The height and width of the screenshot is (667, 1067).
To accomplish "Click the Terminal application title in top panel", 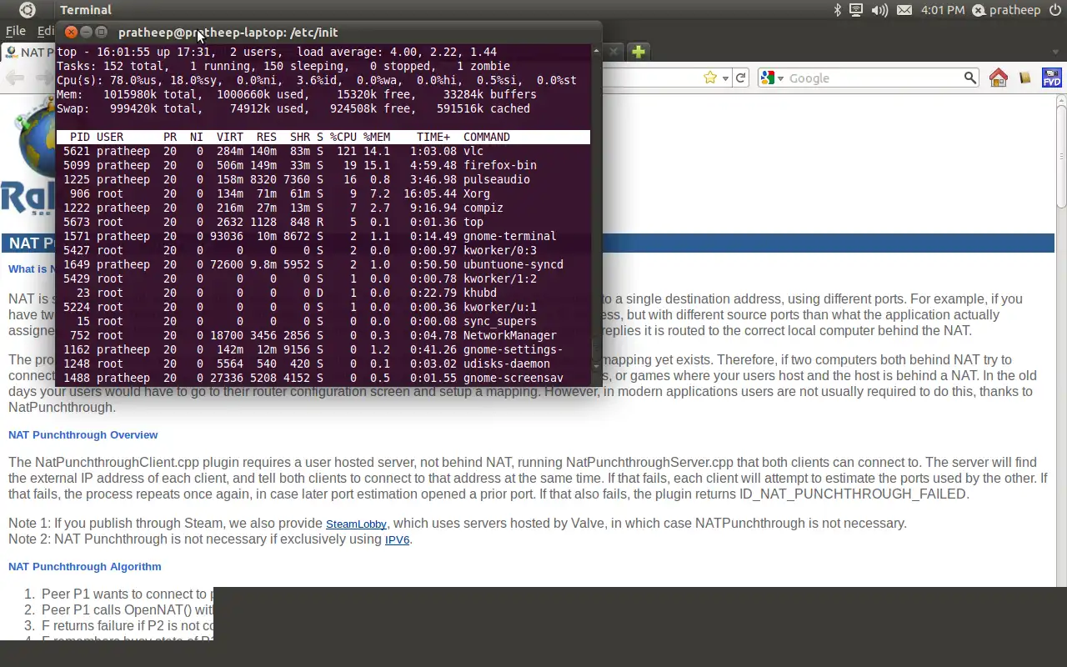I will (x=85, y=10).
